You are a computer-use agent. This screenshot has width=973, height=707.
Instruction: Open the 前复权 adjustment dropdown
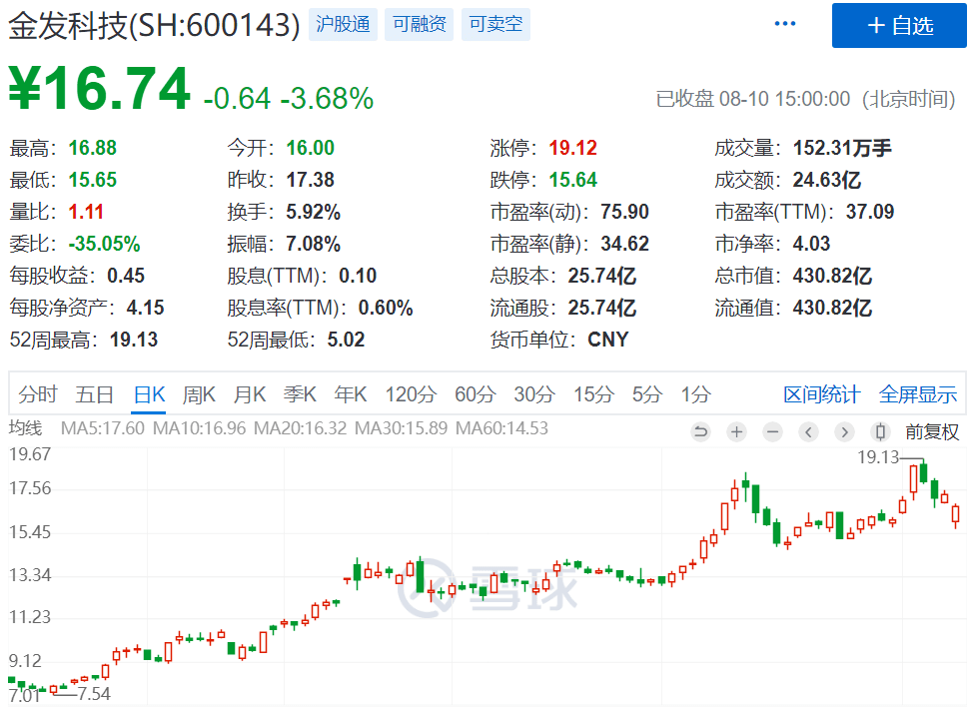pyautogui.click(x=931, y=432)
